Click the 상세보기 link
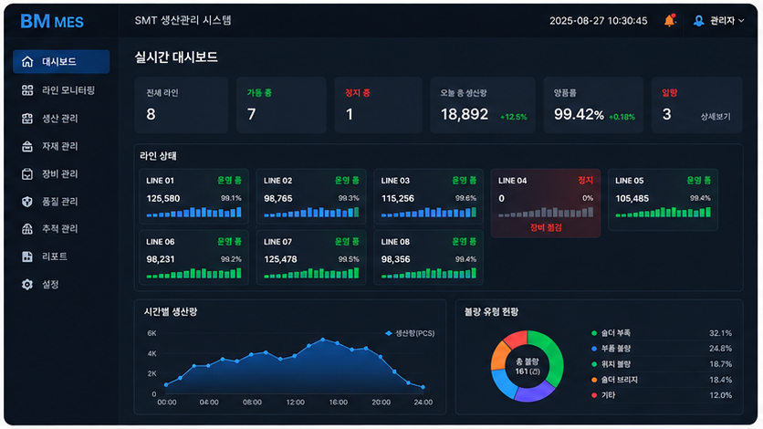The width and height of the screenshot is (763, 429). 716,117
